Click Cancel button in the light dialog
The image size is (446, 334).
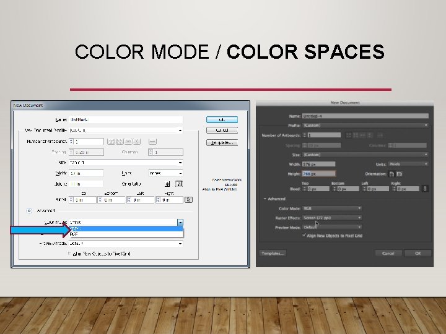tap(222, 131)
